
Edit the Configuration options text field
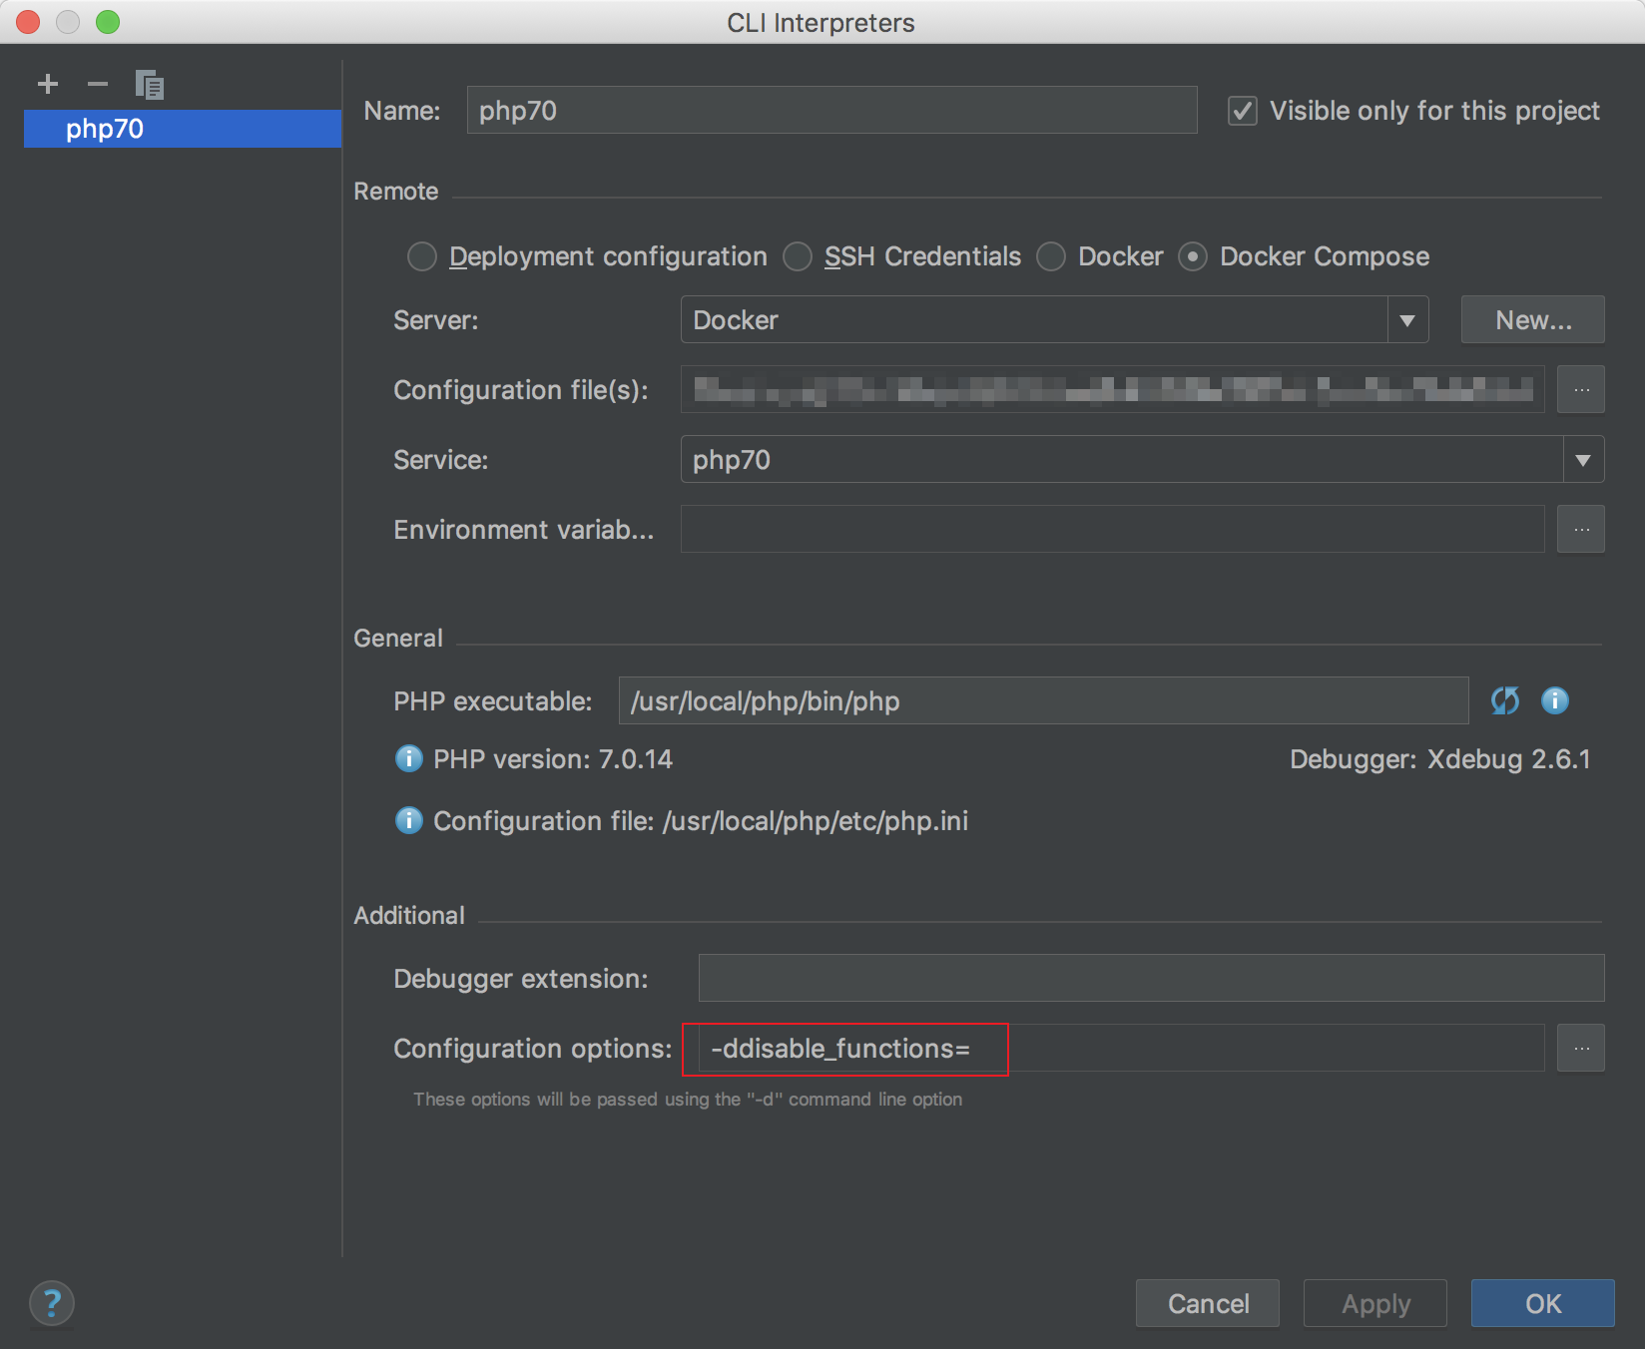coord(1098,1048)
